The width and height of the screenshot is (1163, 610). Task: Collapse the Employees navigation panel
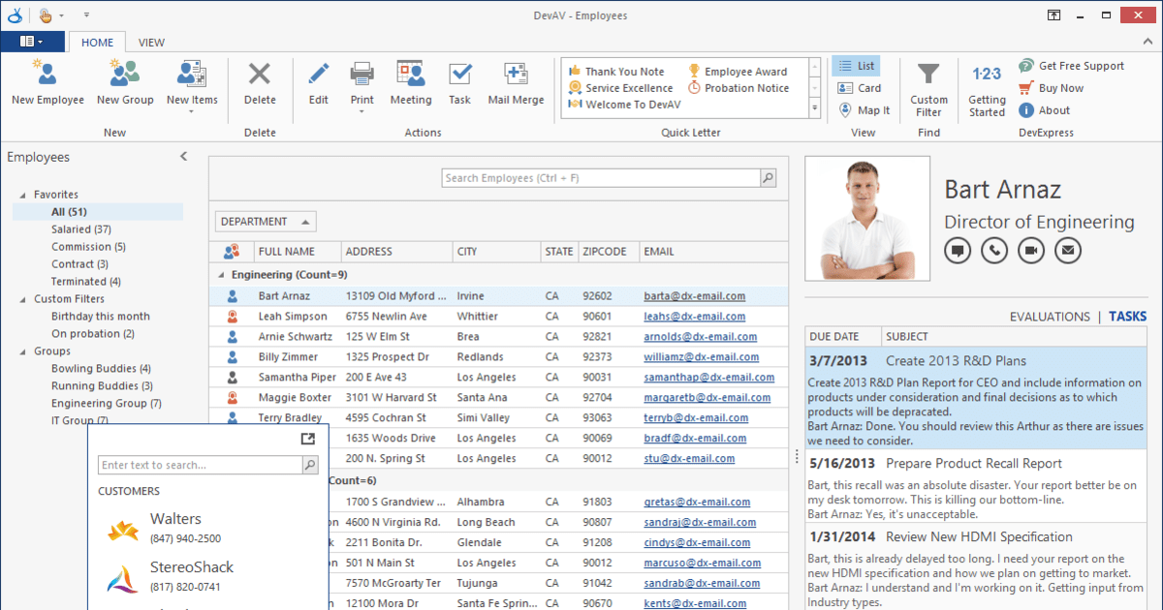183,156
